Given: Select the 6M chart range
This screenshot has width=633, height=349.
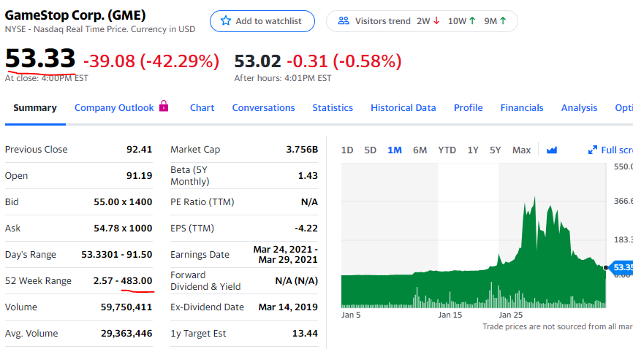Looking at the screenshot, I should point(420,150).
